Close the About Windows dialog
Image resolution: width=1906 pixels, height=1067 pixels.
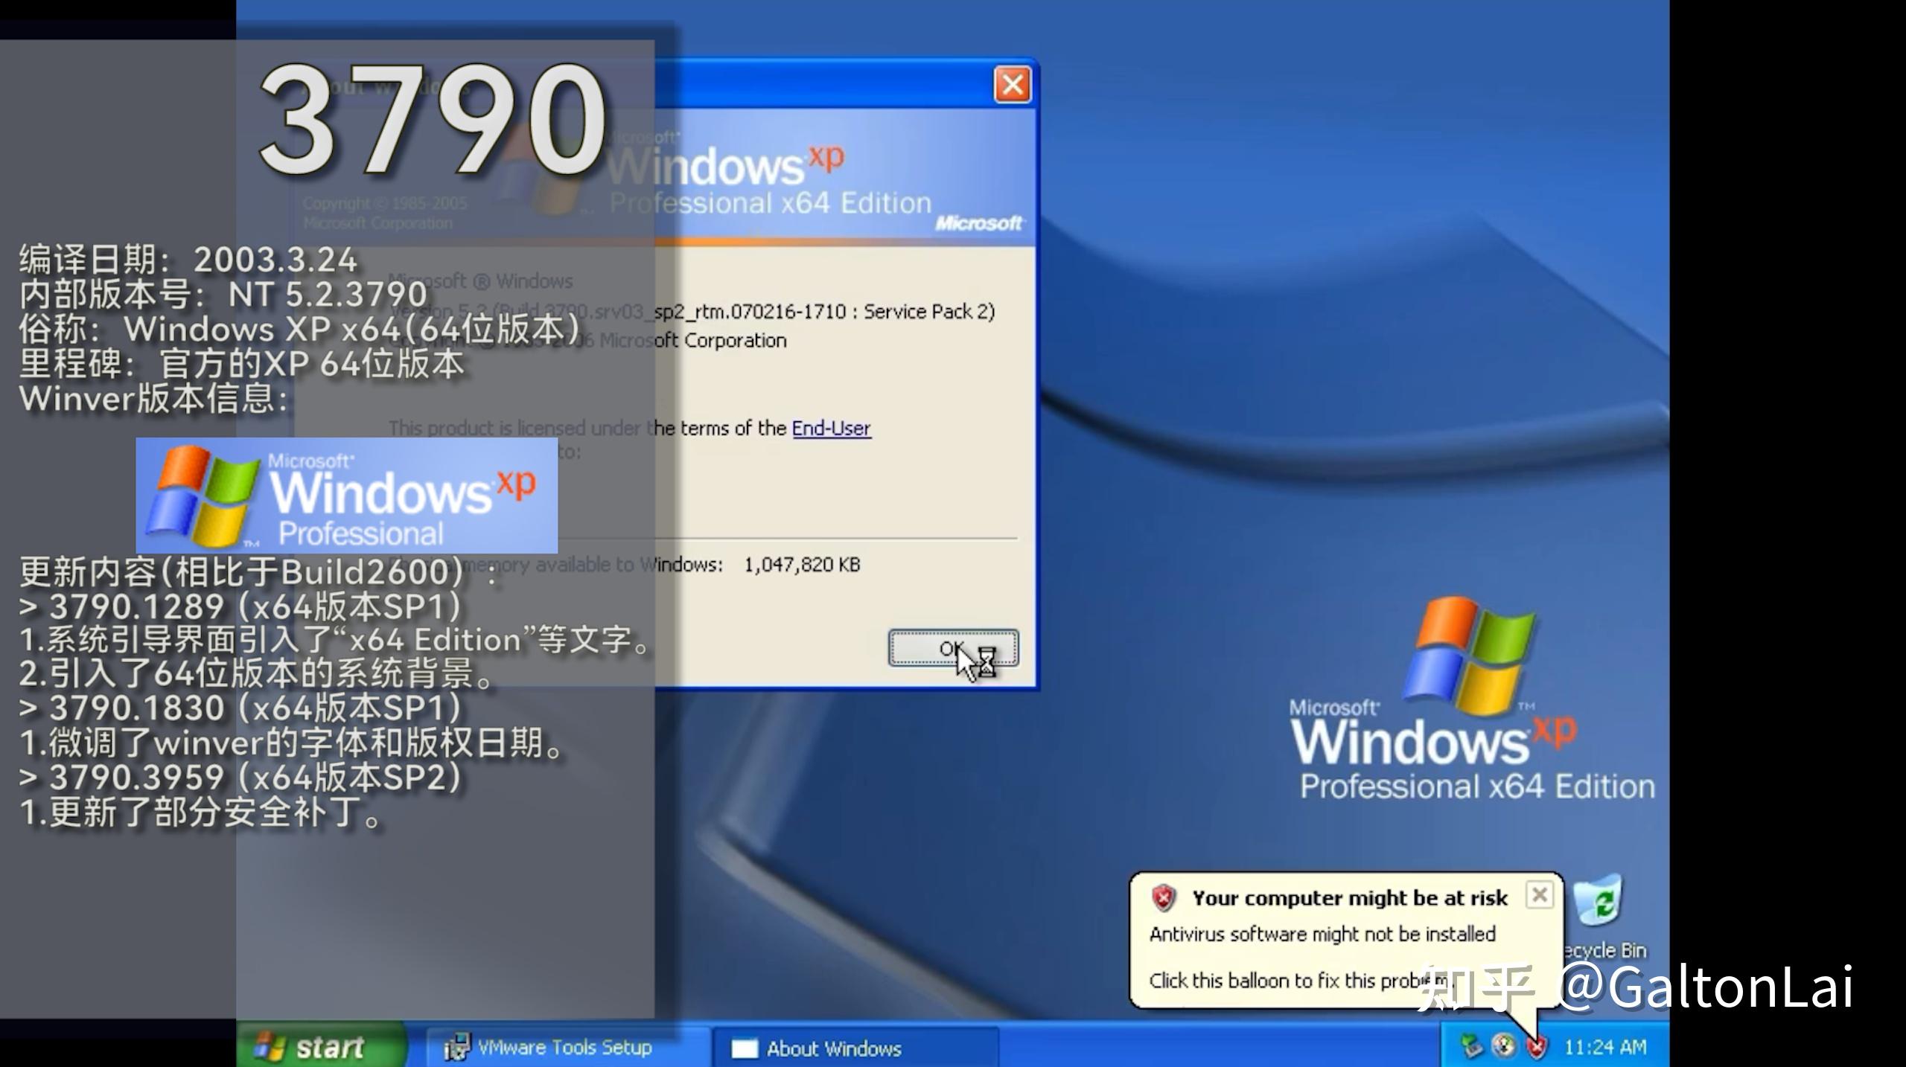(1013, 85)
